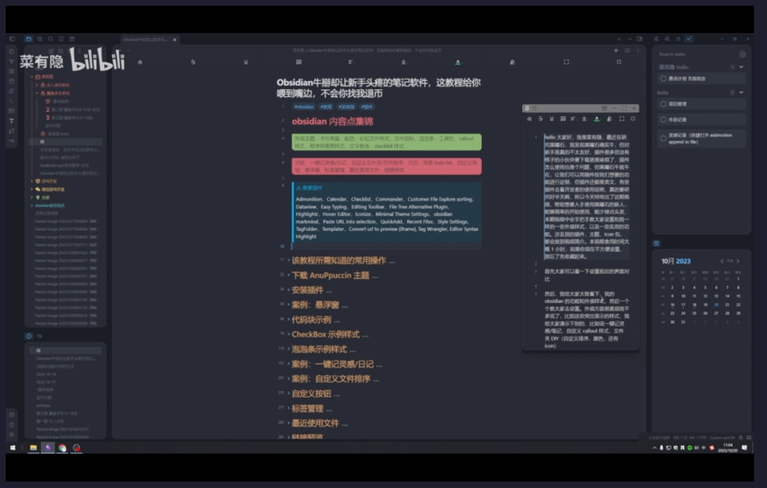Select the checkmark tasks tab in right sidebar
The height and width of the screenshot is (488, 767).
coord(689,39)
